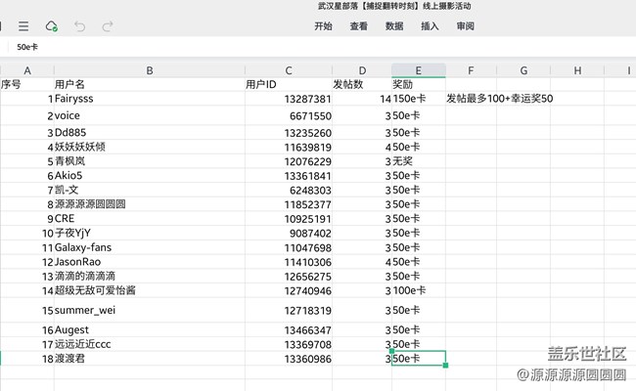Click user ID 6248303

(289, 190)
